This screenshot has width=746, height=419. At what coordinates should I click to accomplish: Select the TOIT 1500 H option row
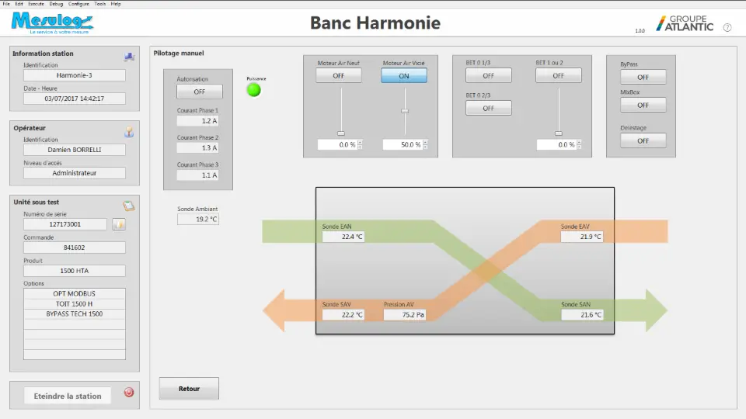75,303
